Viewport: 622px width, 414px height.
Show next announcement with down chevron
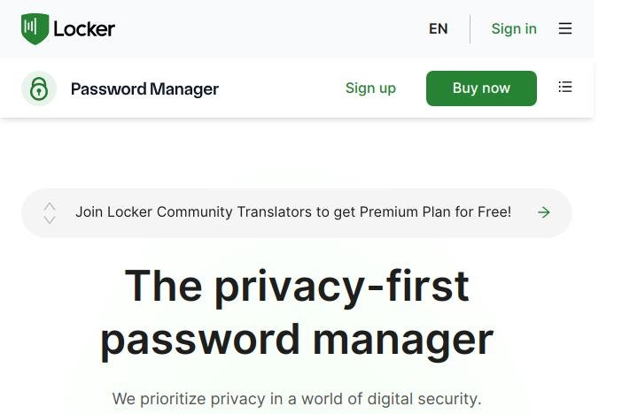click(50, 220)
